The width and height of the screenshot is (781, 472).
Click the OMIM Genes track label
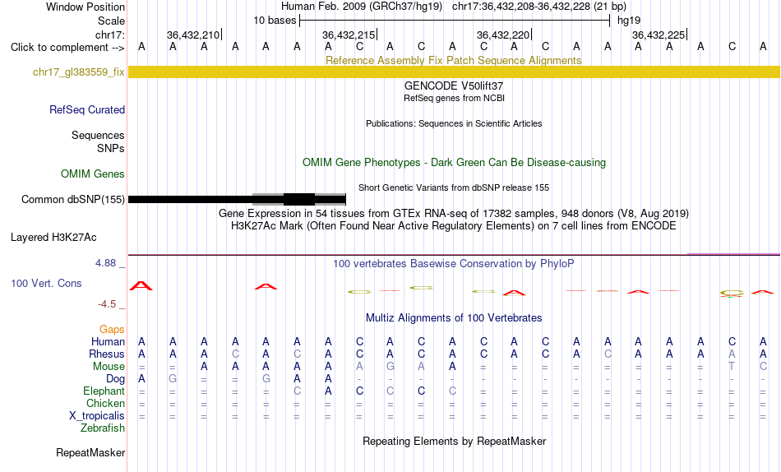[x=92, y=174]
